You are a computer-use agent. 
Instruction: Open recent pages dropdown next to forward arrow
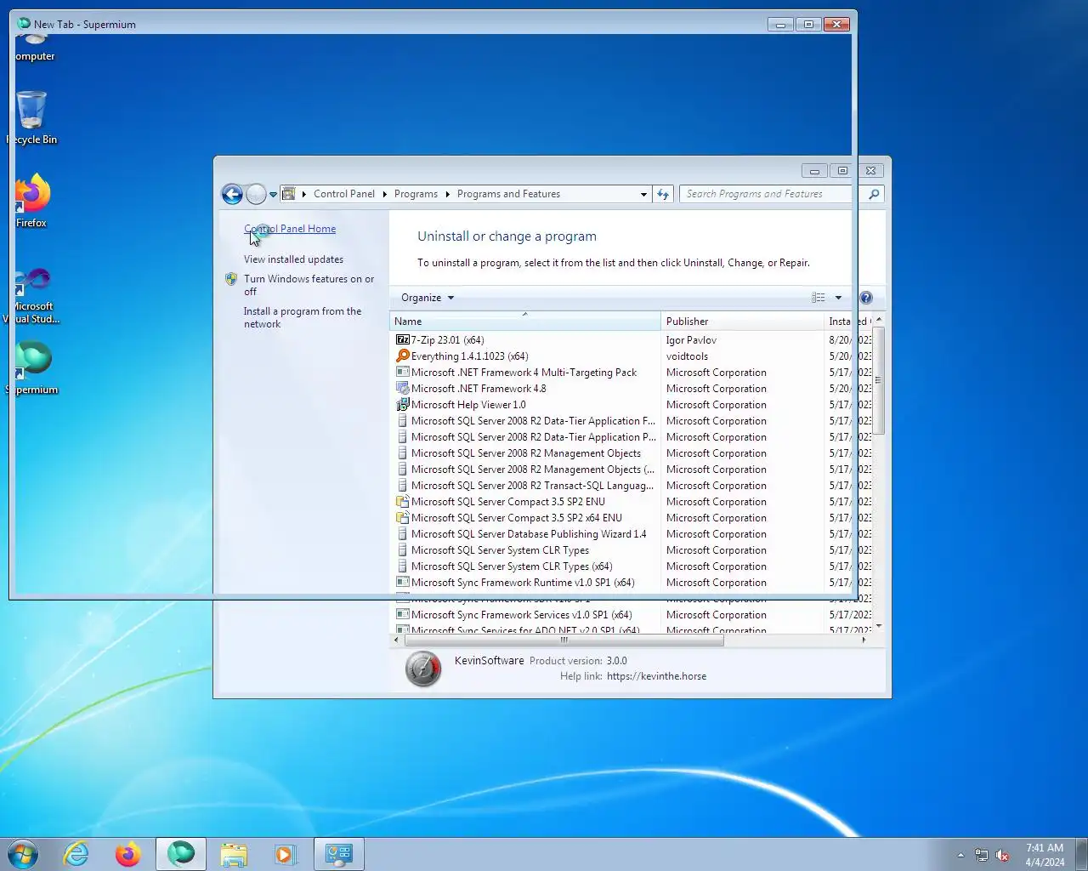(x=274, y=195)
